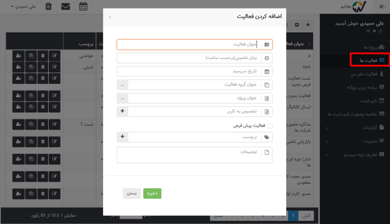This screenshot has height=224, width=390.
Task: Click edit icon in the first table row
Action: (55, 56)
